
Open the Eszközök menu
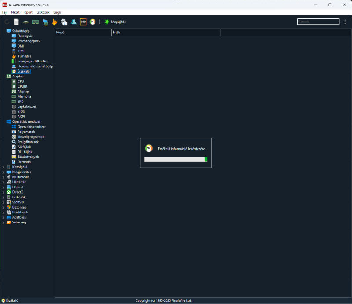click(x=43, y=12)
